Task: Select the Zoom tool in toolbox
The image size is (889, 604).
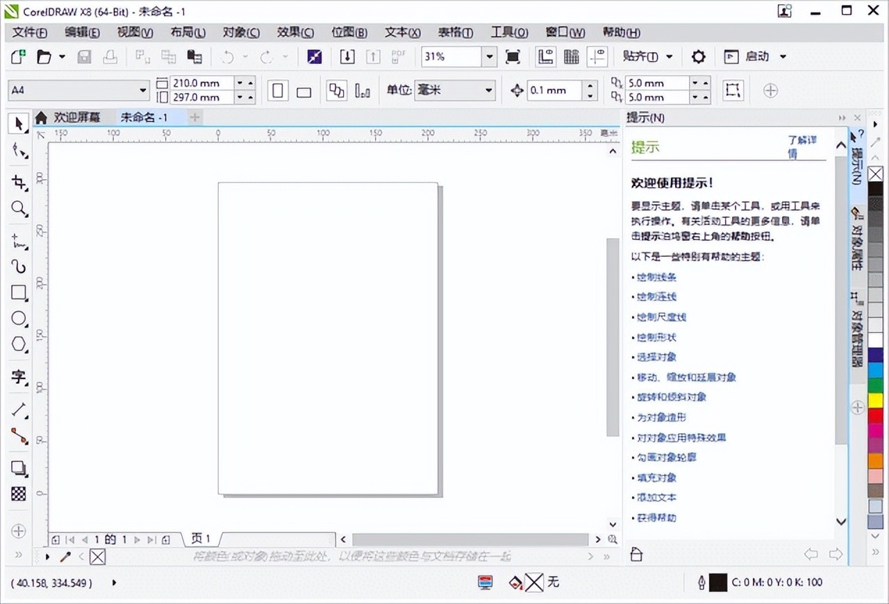Action: (x=19, y=209)
